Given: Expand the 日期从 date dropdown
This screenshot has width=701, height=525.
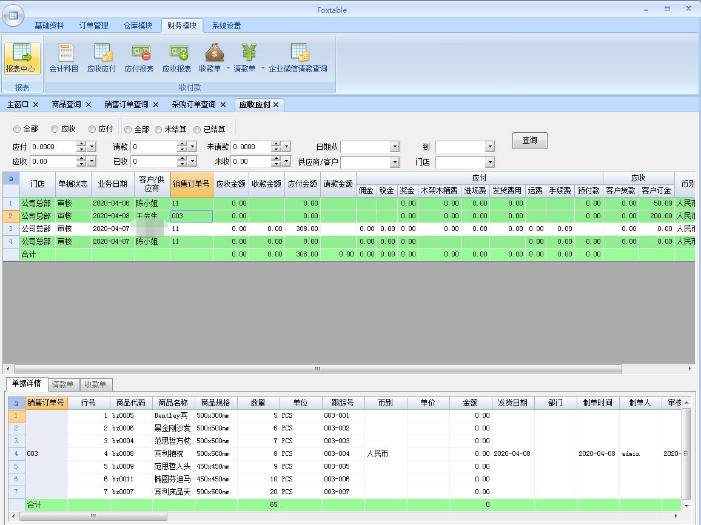Looking at the screenshot, I should coord(395,147).
